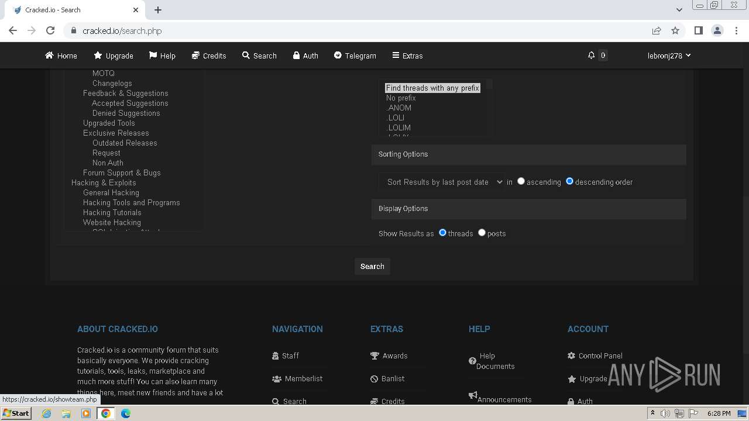Select 'No prefix' option in list
Viewport: 749px width, 421px height.
click(401, 98)
